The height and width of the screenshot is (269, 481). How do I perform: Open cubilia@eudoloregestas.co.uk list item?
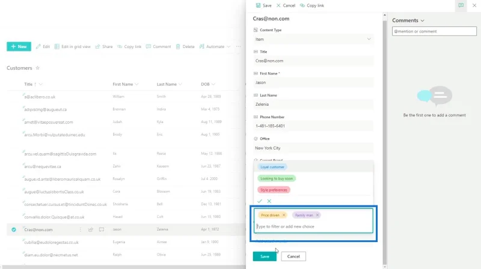[x=51, y=243]
